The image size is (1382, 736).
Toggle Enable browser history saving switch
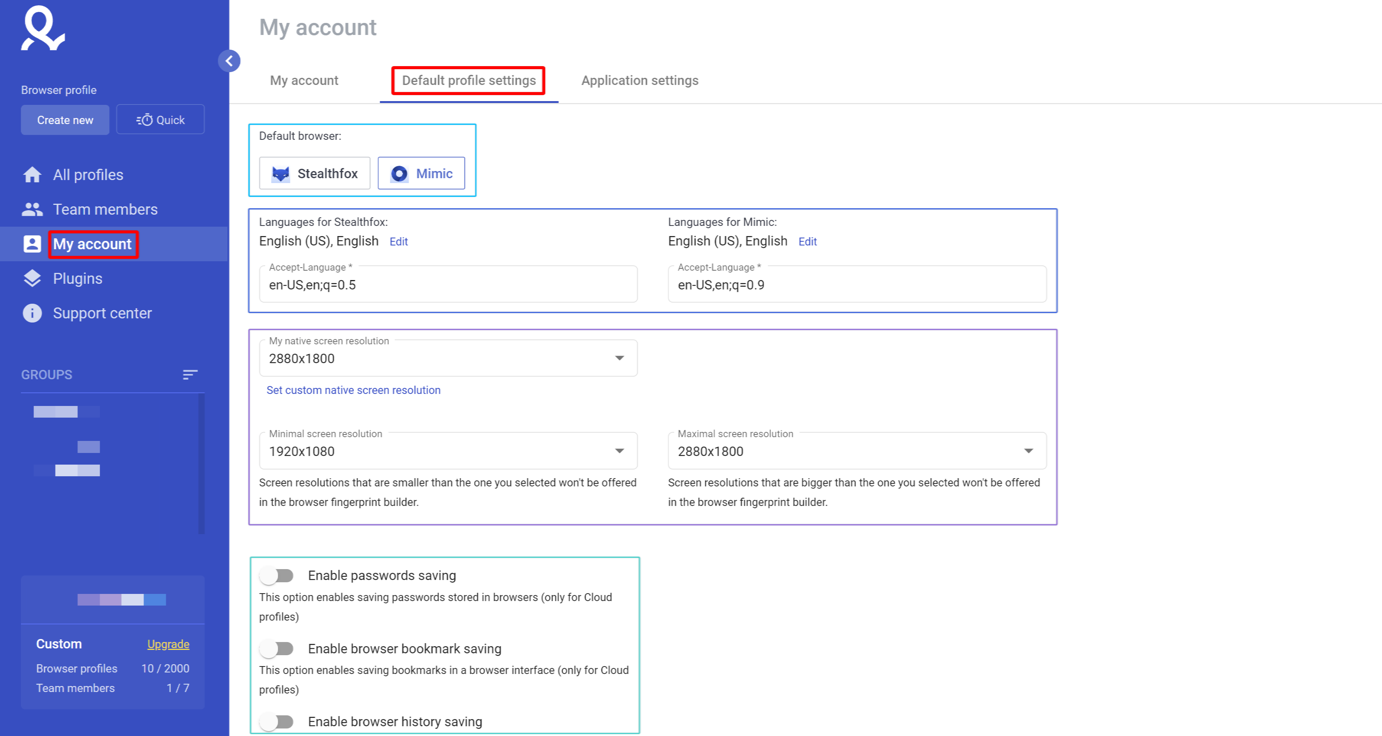pyautogui.click(x=277, y=722)
